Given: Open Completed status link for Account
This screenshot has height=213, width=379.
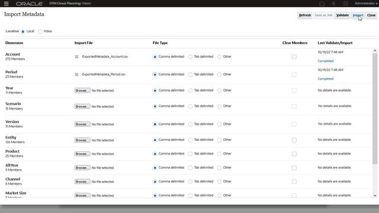Looking at the screenshot, I should click(325, 61).
